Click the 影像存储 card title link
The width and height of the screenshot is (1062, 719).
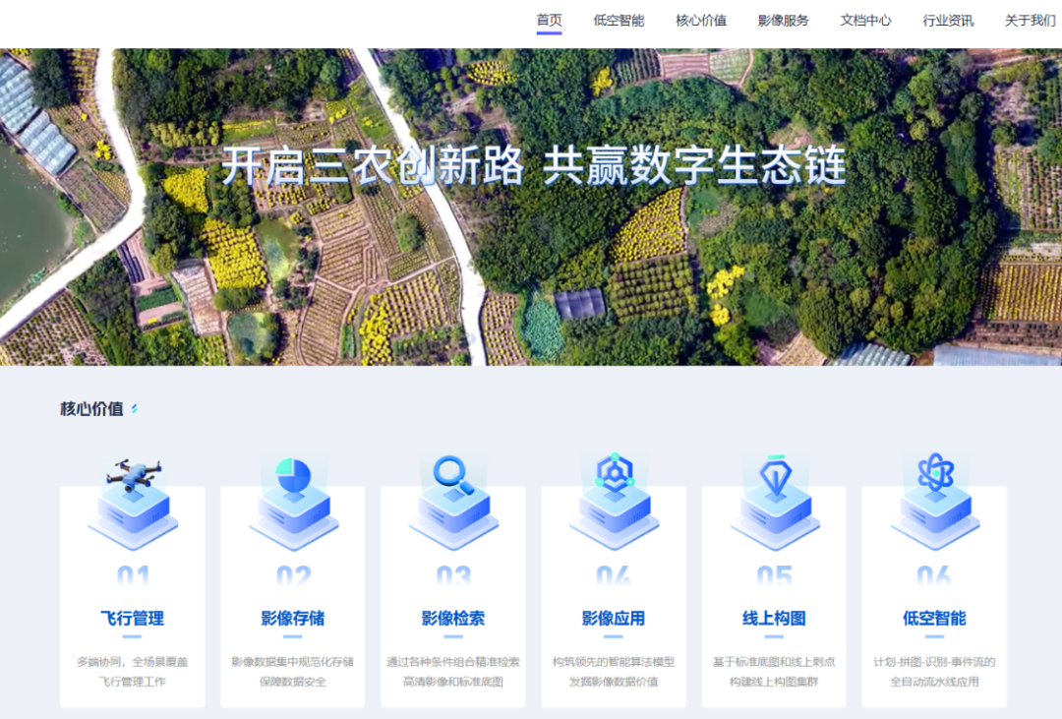(294, 620)
